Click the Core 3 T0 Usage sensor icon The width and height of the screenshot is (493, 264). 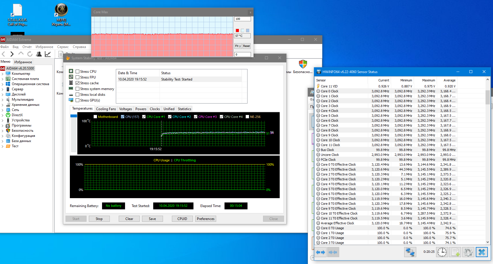pos(318,243)
